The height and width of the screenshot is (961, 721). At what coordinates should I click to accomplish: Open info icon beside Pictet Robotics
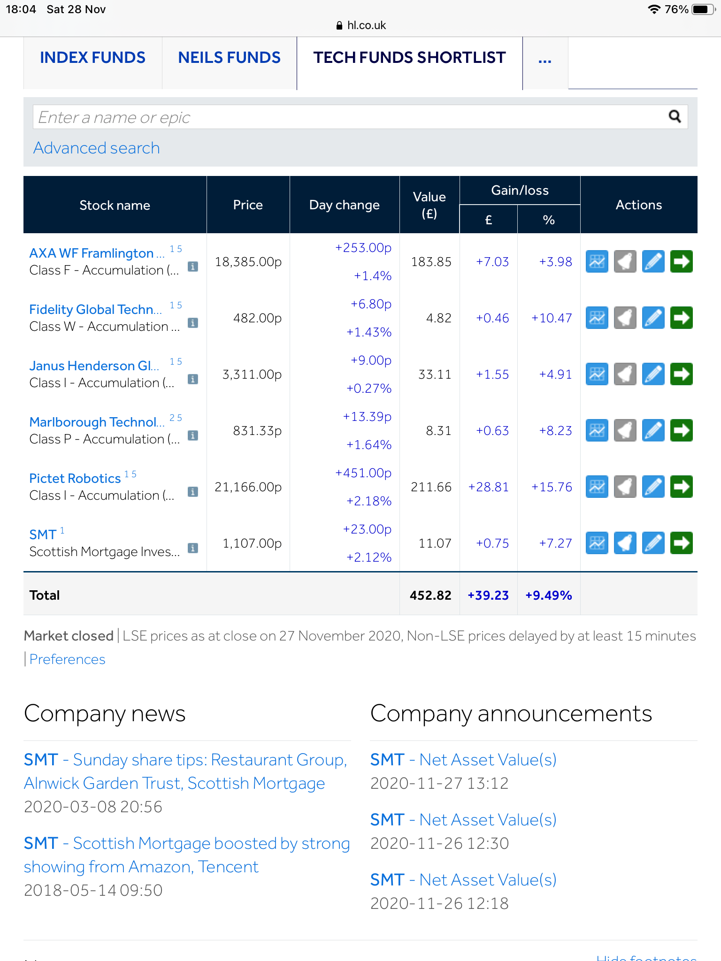point(192,492)
